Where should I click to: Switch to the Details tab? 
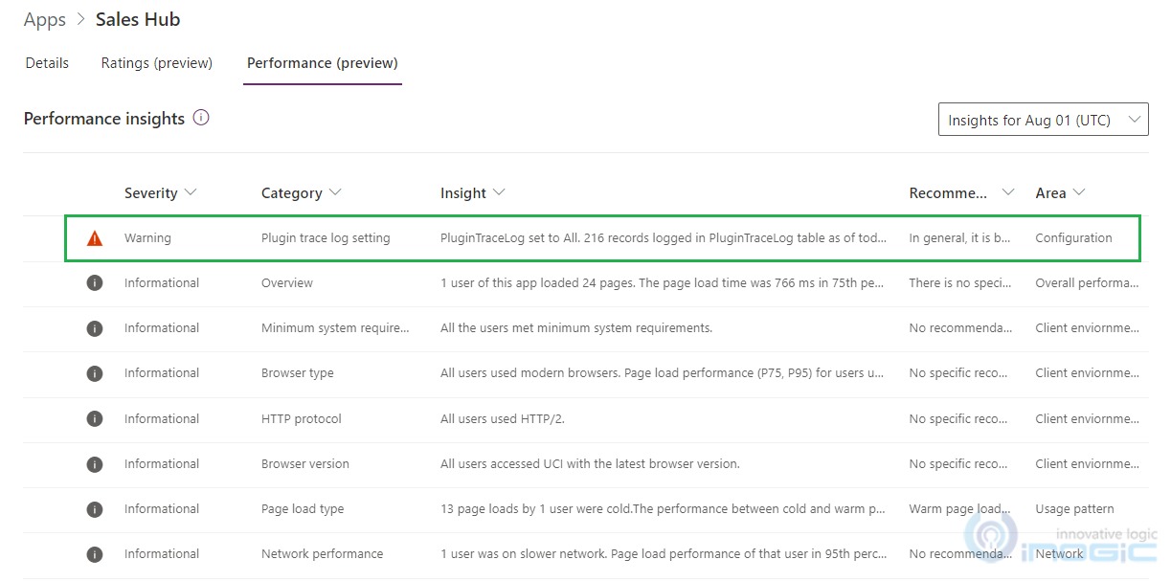47,63
